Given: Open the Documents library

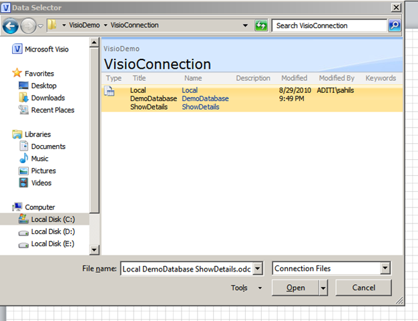Looking at the screenshot, I should coord(48,146).
